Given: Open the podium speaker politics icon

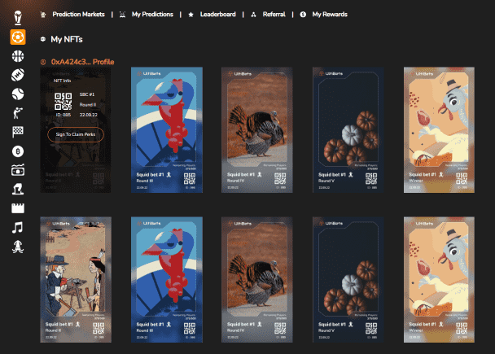Looking at the screenshot, I should point(18,189).
